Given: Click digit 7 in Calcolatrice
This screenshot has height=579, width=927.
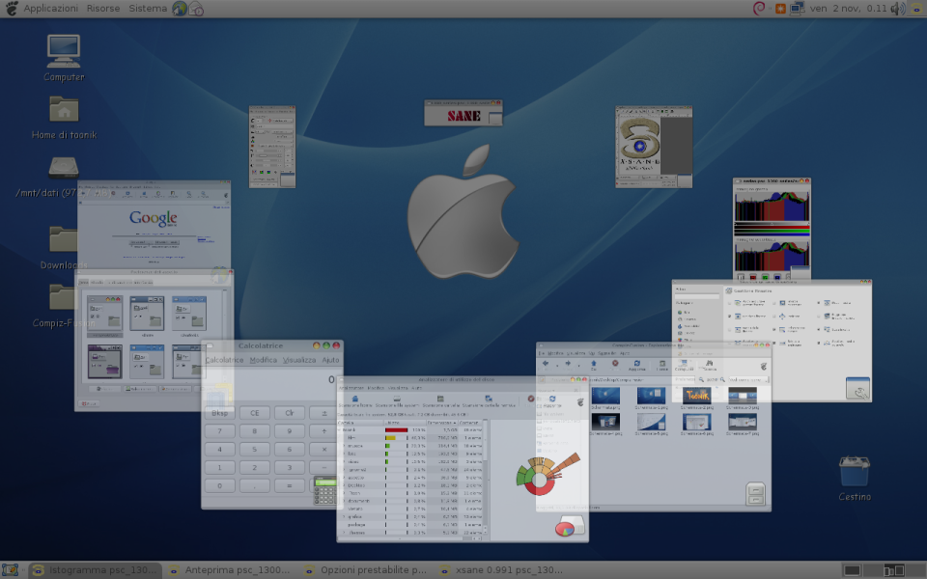Looking at the screenshot, I should (219, 431).
